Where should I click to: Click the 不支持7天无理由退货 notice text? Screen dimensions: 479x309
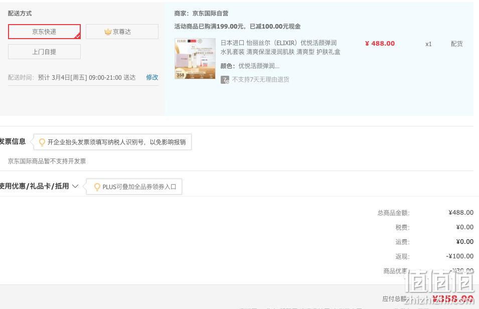(261, 79)
